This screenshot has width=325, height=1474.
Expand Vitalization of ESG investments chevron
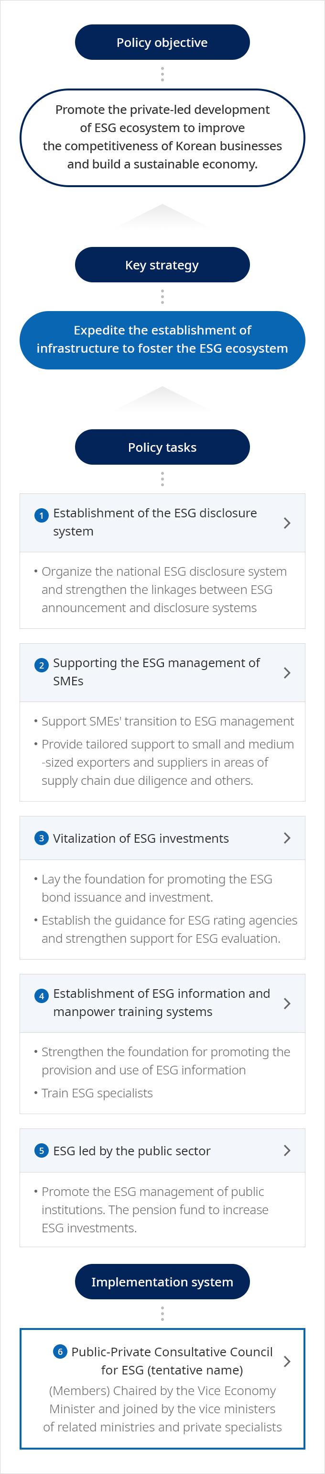(x=287, y=837)
